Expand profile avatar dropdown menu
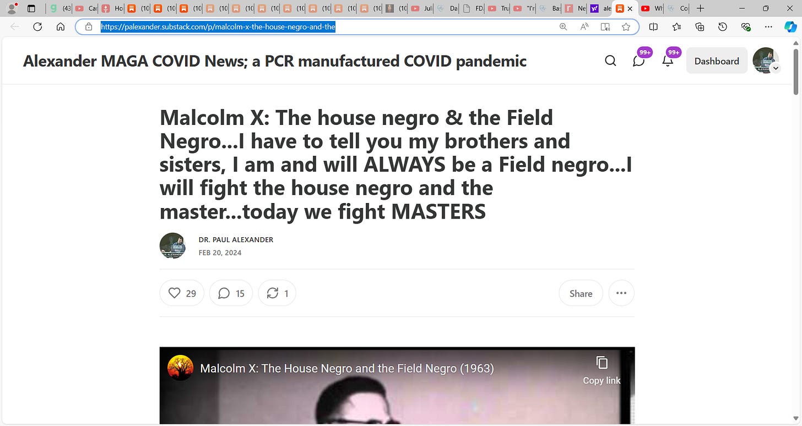Screen dimensions: 802x426 point(766,61)
